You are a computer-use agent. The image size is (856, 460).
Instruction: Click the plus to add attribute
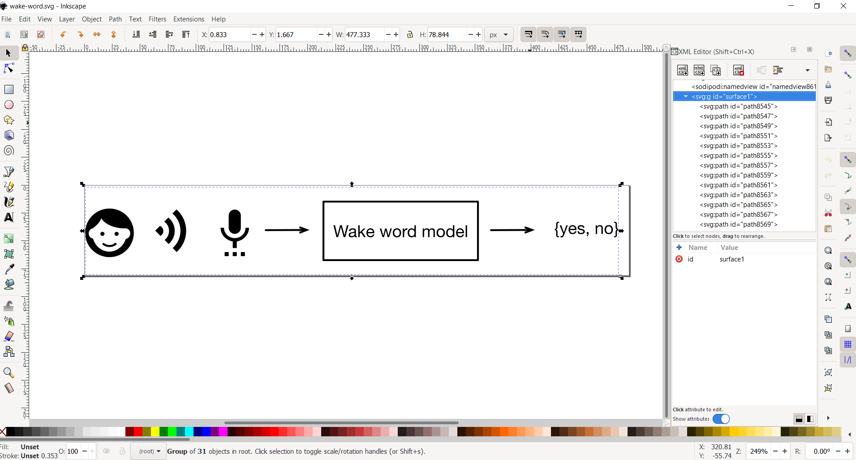[x=679, y=247]
